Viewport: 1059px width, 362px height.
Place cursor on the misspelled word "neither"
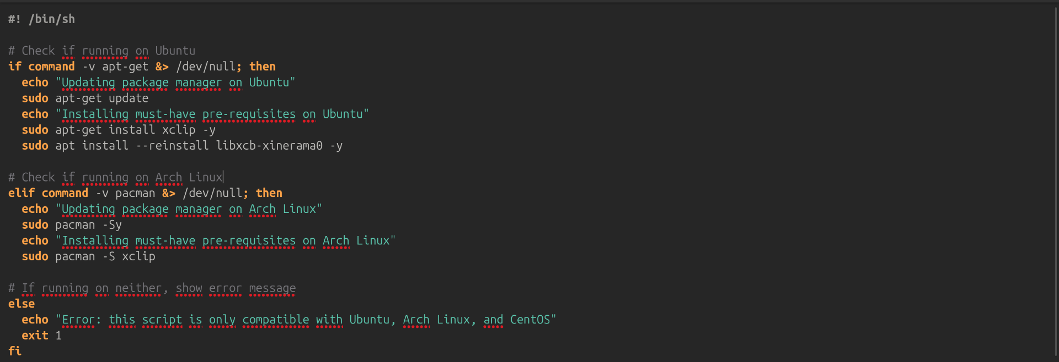pyautogui.click(x=138, y=288)
